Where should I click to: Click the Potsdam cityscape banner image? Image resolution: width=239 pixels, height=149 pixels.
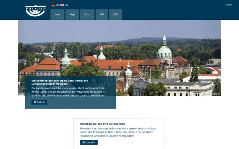[x=119, y=58]
